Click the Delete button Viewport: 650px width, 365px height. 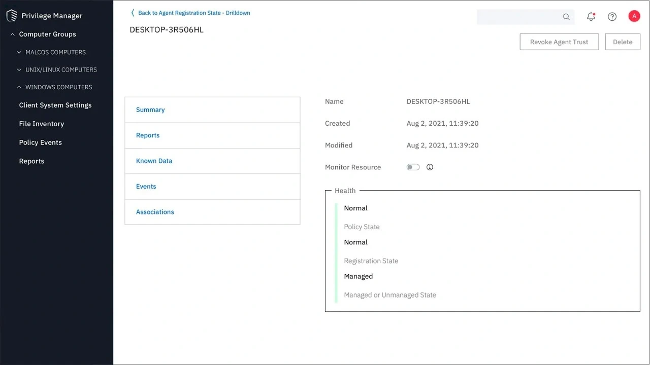coord(623,42)
